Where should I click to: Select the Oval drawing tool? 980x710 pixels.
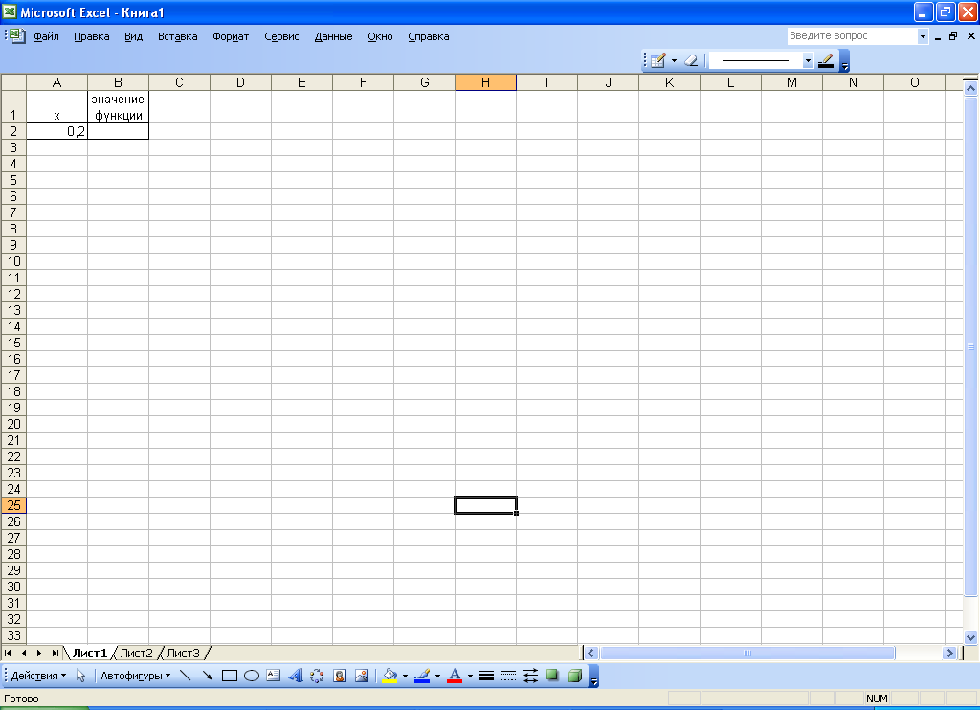click(252, 676)
